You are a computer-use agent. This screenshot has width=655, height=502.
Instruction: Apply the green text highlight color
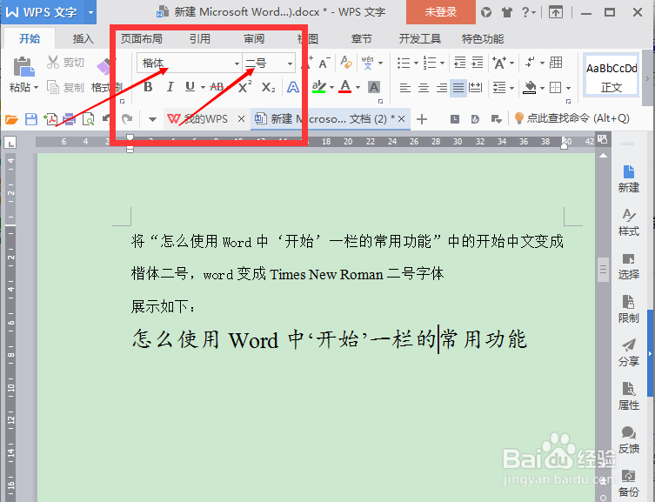[x=319, y=87]
